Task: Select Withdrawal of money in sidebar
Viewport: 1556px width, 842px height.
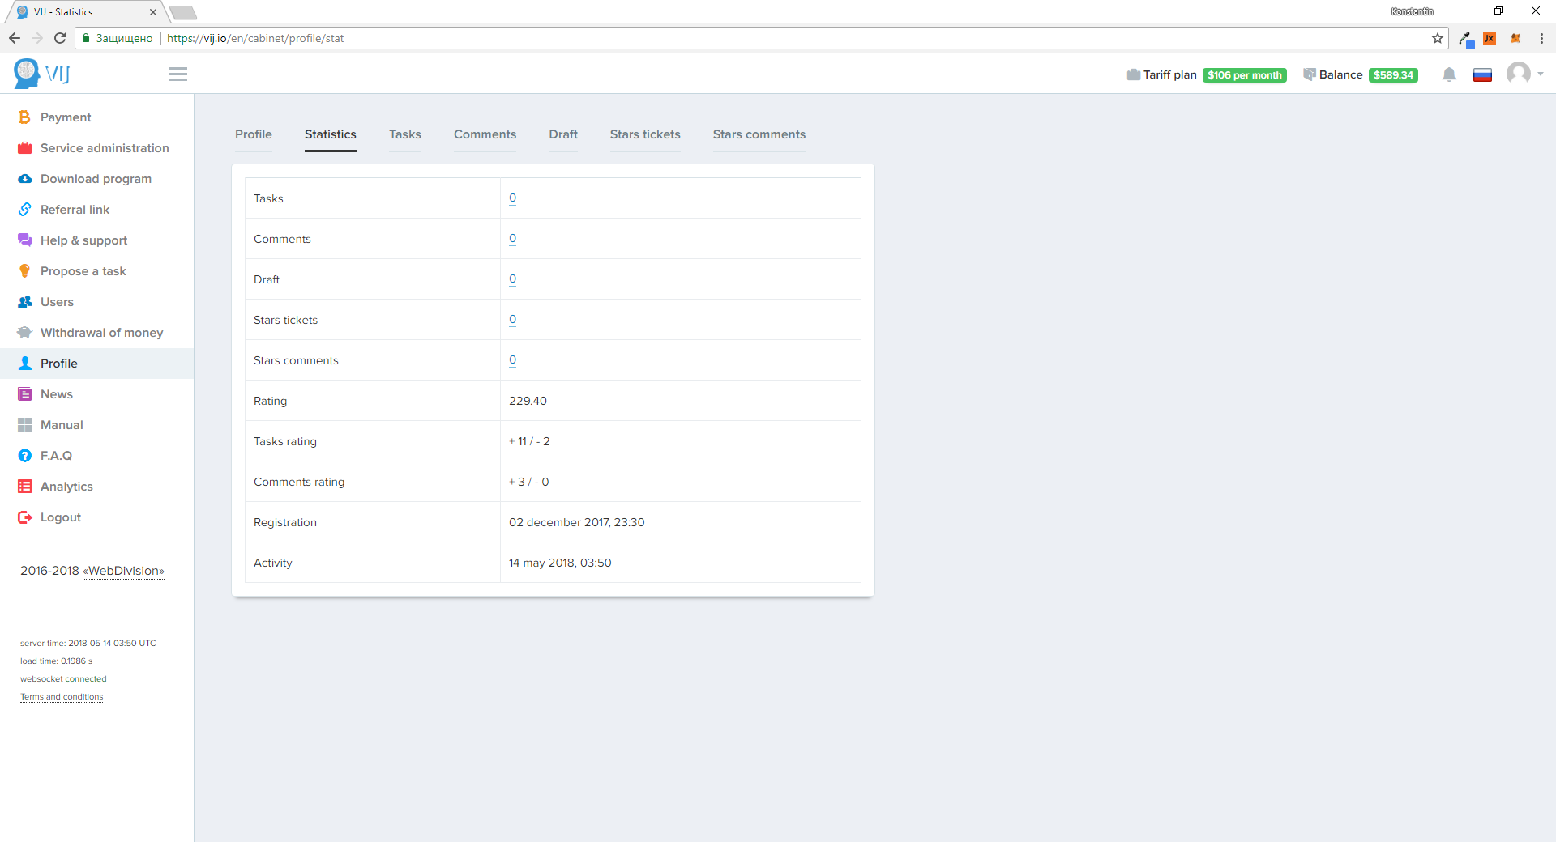Action: click(101, 333)
